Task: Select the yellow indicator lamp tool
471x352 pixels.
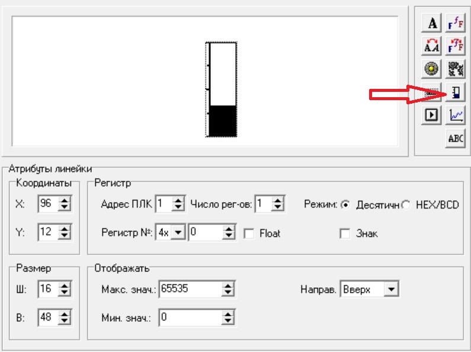Action: coord(432,69)
